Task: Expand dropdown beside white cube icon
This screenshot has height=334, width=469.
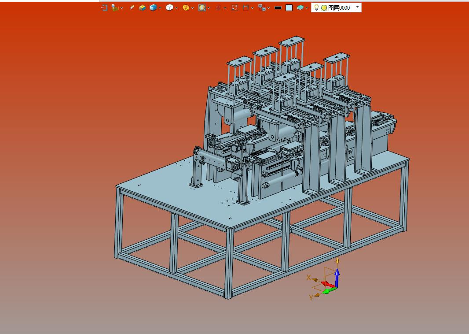Action: coord(176,8)
